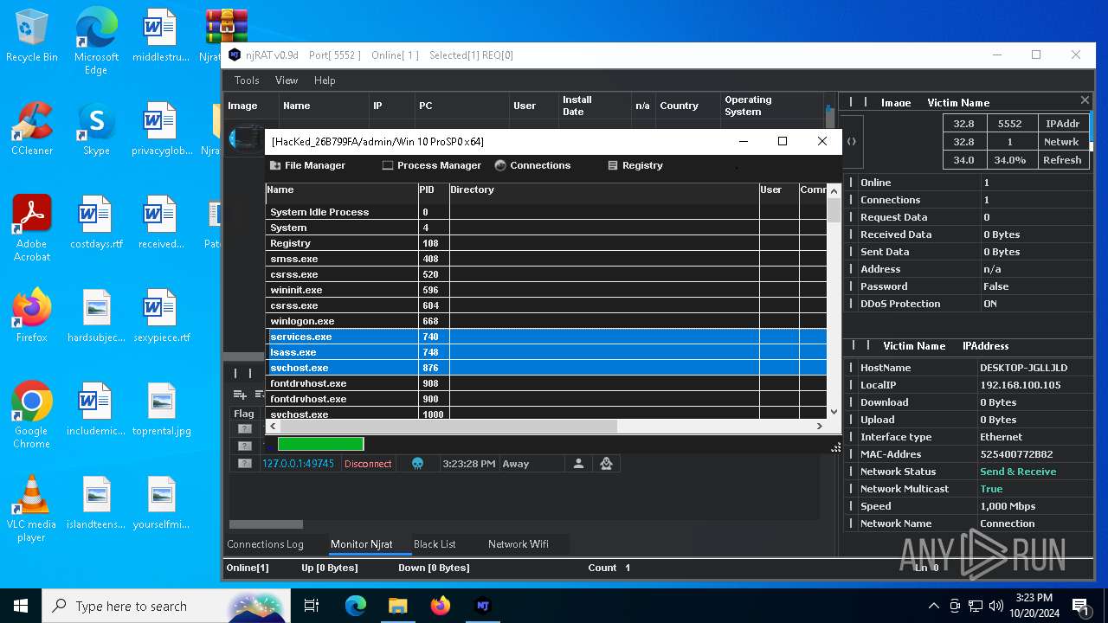The image size is (1108, 623).
Task: Click the user silhouette icon in connection row
Action: click(578, 464)
